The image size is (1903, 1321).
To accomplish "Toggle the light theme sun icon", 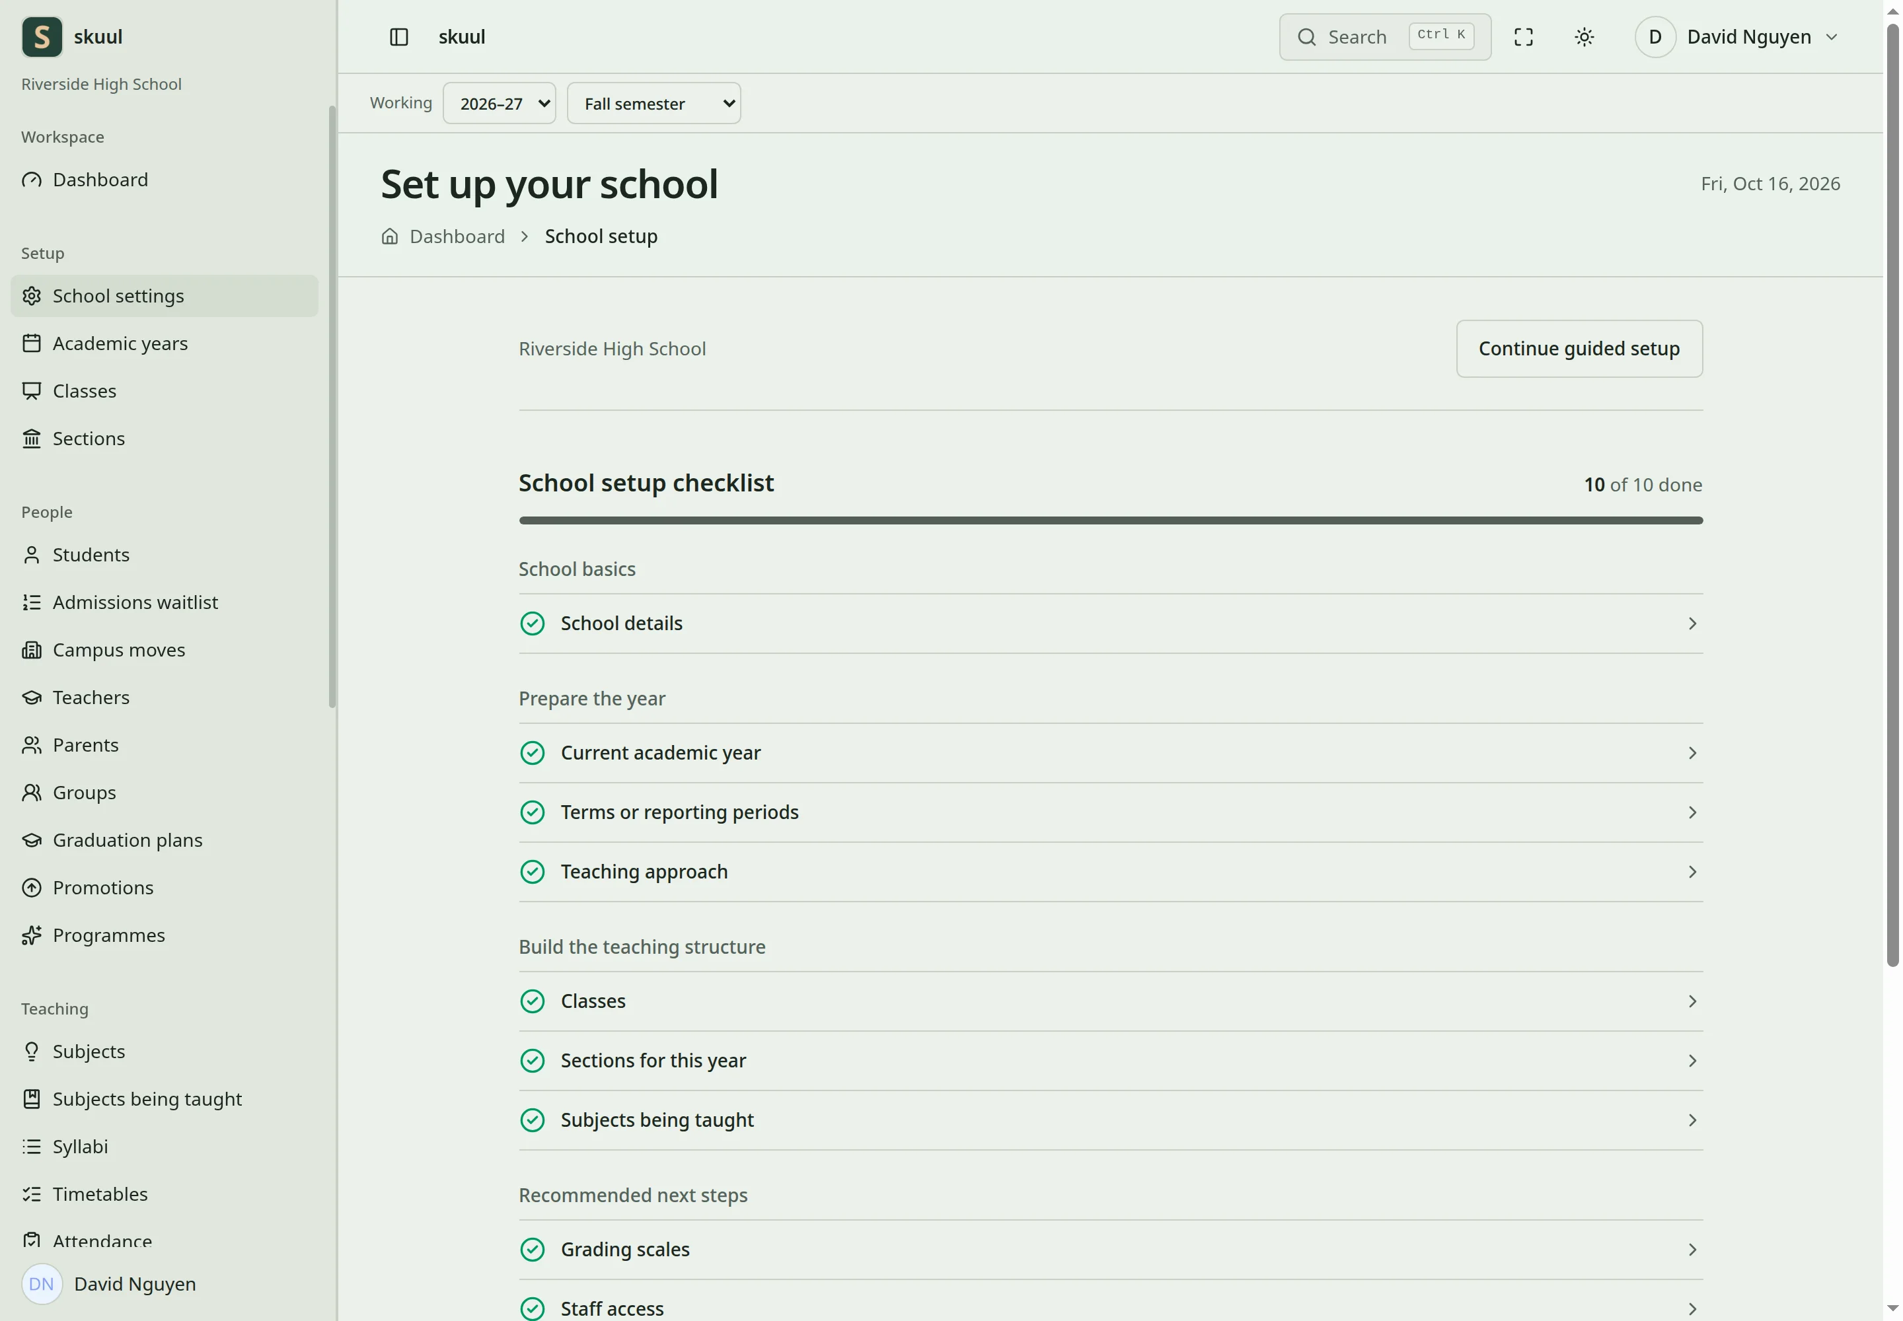I will pyautogui.click(x=1584, y=37).
